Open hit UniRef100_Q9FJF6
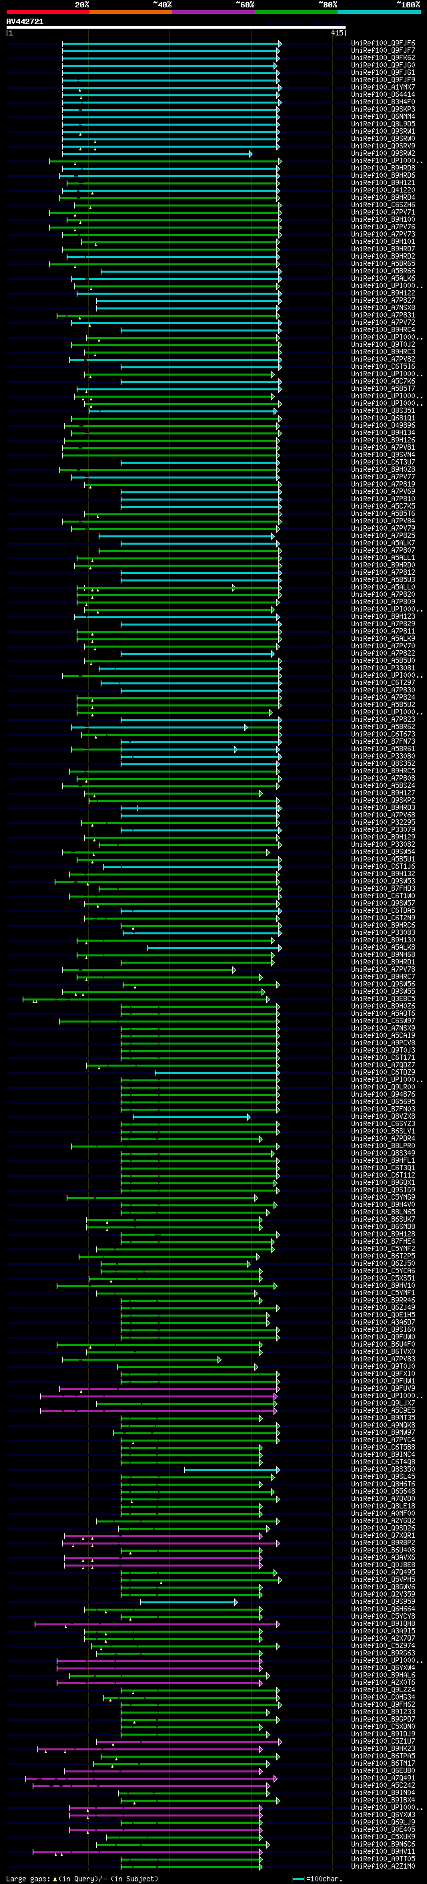 tap(383, 43)
